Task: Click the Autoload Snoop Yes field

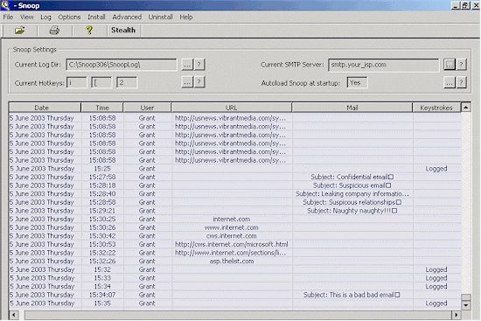Action: (x=358, y=82)
